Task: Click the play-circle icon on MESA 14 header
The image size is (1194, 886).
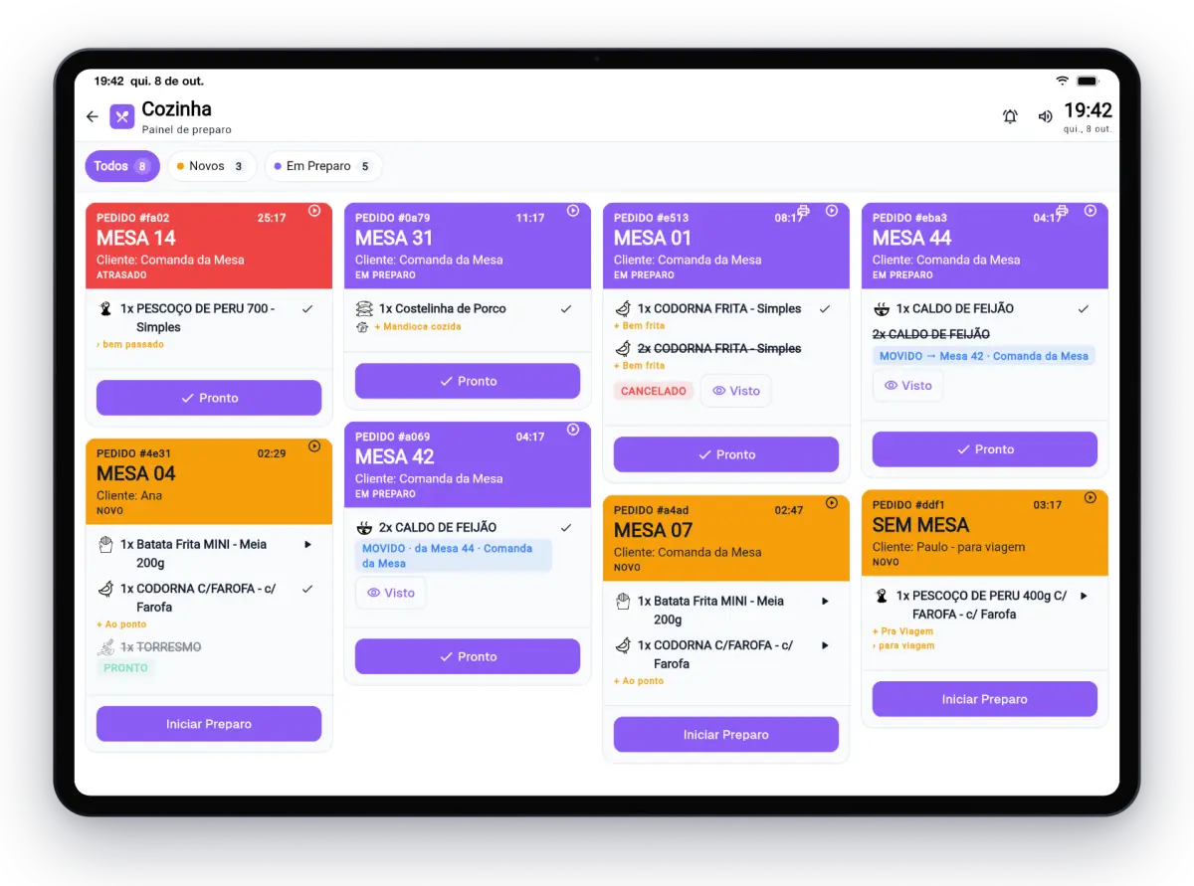Action: (x=314, y=211)
